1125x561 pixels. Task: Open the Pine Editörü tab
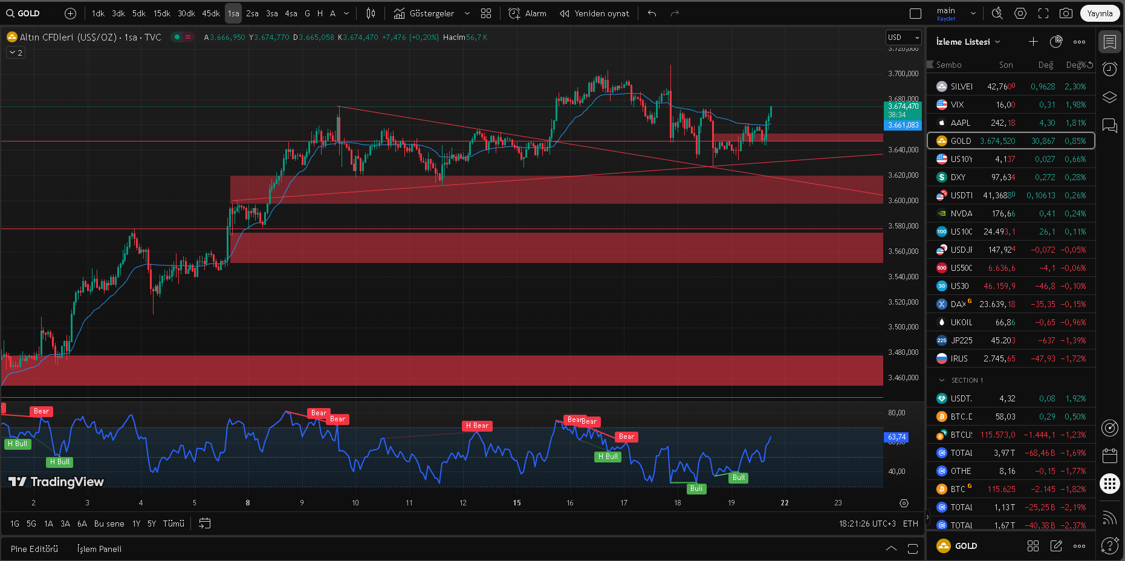[34, 549]
